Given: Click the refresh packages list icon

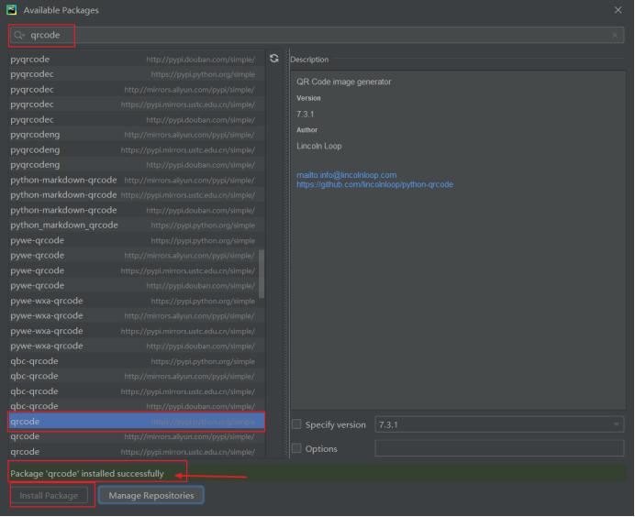Looking at the screenshot, I should (273, 59).
